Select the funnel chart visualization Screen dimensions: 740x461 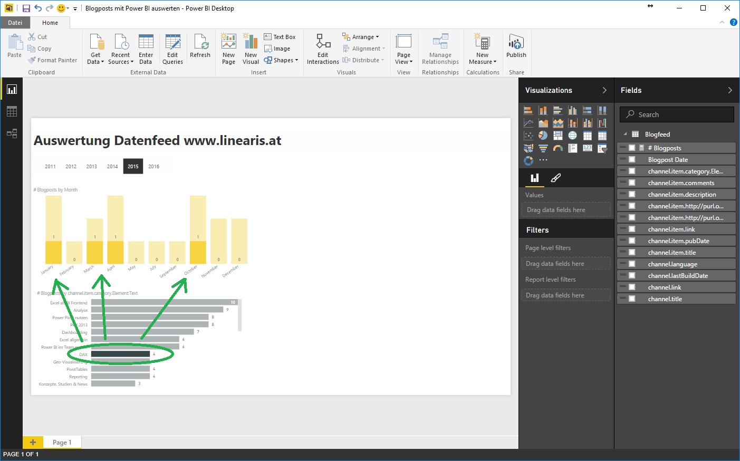[x=543, y=148]
